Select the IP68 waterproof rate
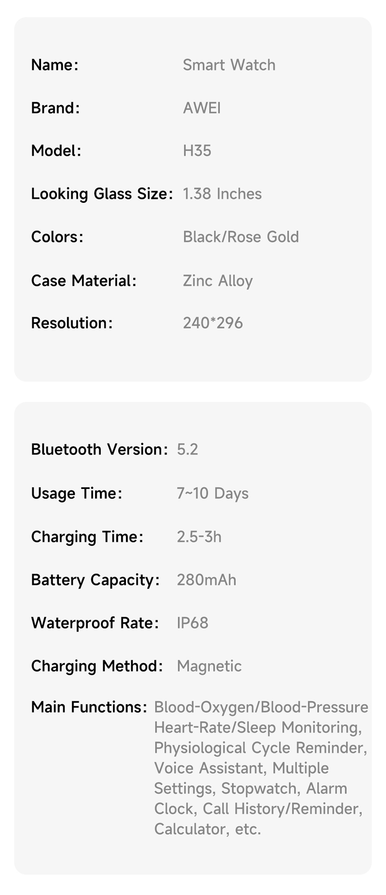 pyautogui.click(x=193, y=623)
